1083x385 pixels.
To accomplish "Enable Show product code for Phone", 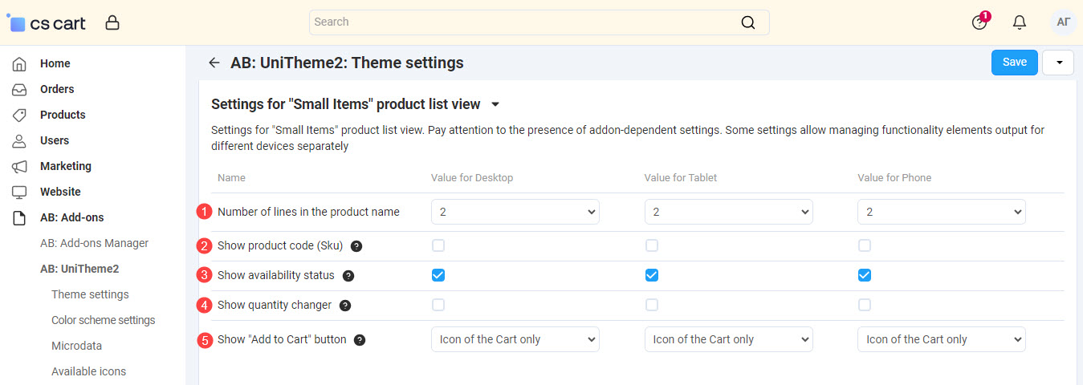I will 865,245.
